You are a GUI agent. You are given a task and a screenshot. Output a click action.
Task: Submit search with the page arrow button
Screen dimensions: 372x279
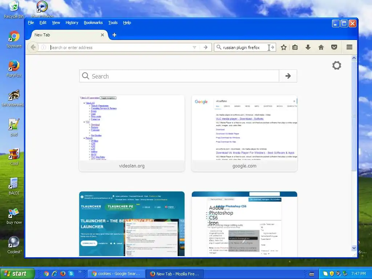coord(288,76)
